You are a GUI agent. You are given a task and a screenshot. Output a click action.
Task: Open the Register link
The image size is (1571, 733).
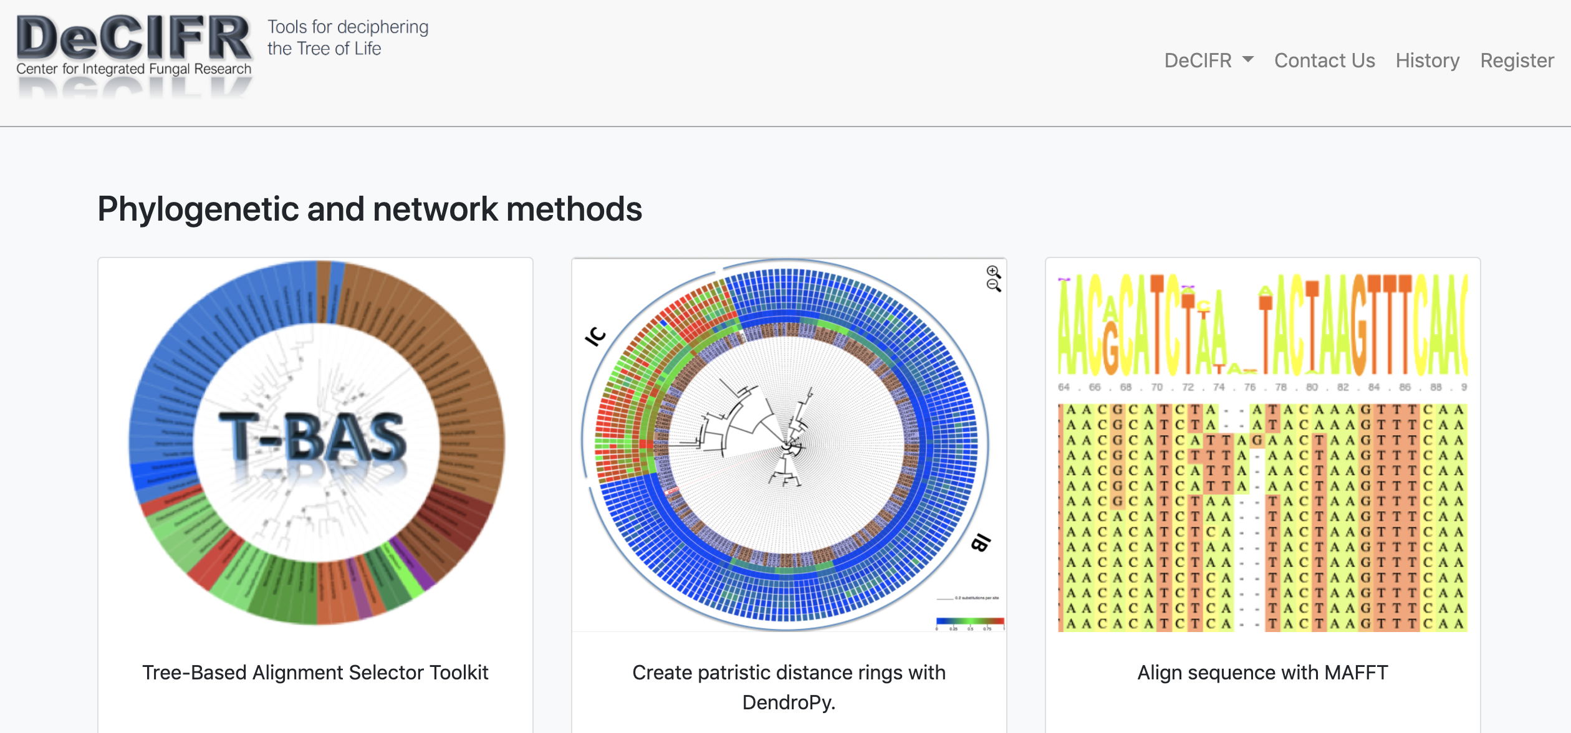[1517, 60]
